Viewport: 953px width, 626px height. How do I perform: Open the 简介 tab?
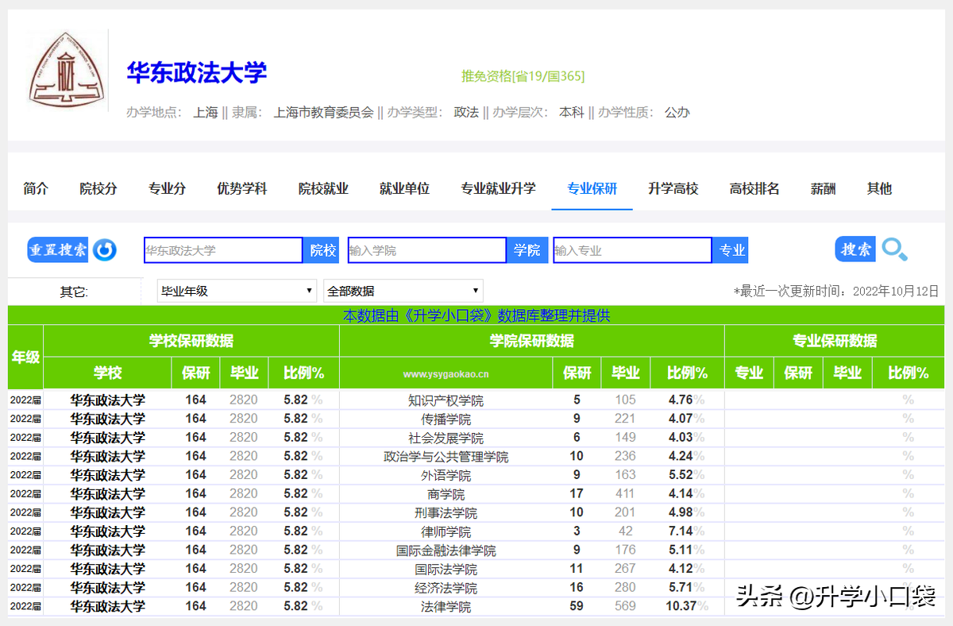coord(36,188)
